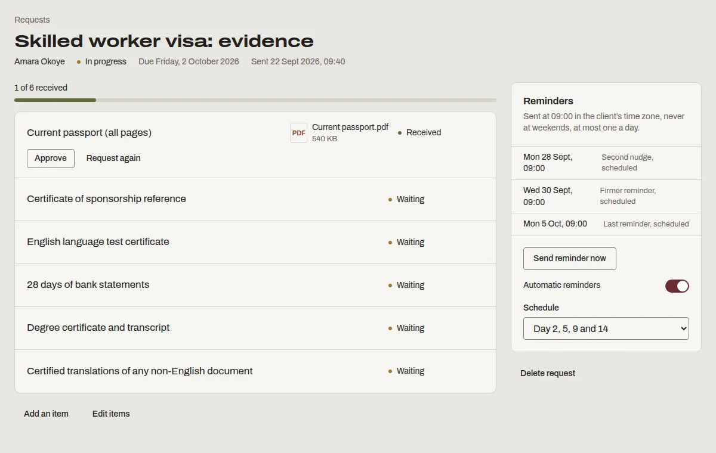Click the received items progress bar
The image size is (716, 453).
(255, 100)
